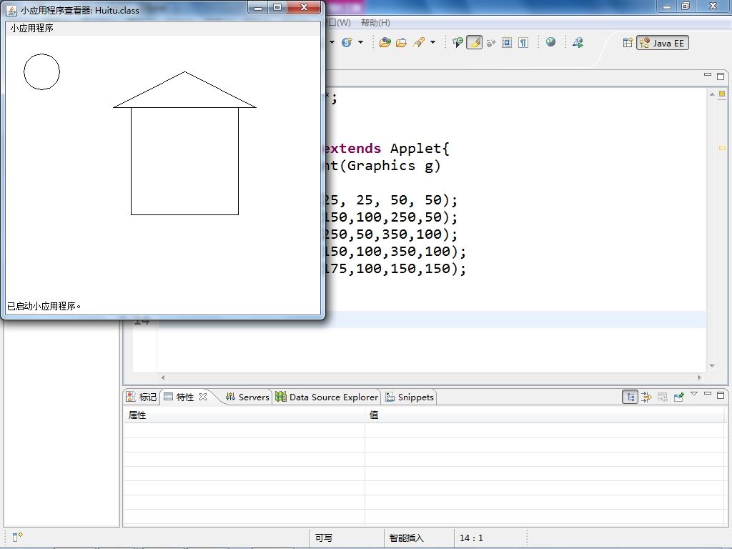Switch to Data Source Explorer tab
Screen dimensions: 732x549
tap(327, 397)
